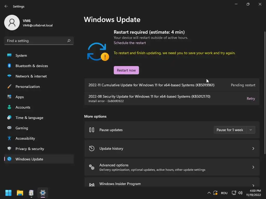The height and width of the screenshot is (199, 266).
Task: Click the restart required warning sync icon
Action: point(98,52)
